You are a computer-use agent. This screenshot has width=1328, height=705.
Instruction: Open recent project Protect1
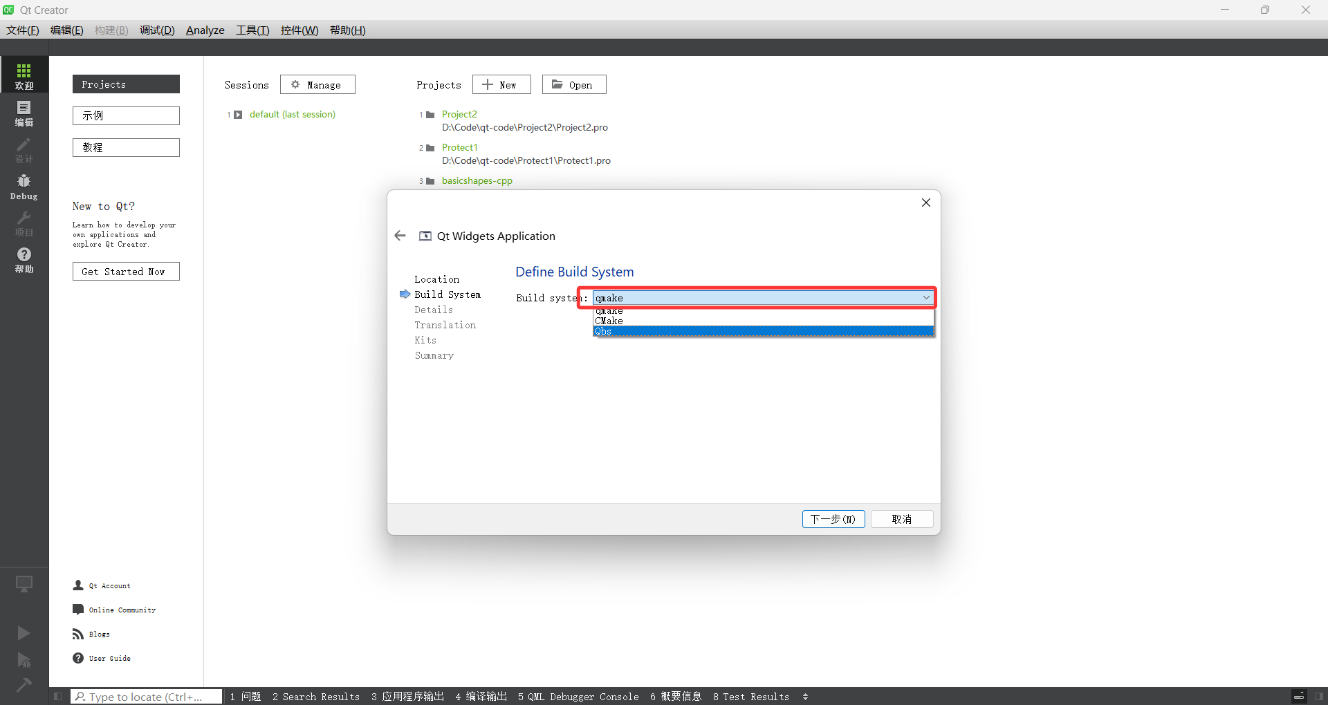coord(459,147)
